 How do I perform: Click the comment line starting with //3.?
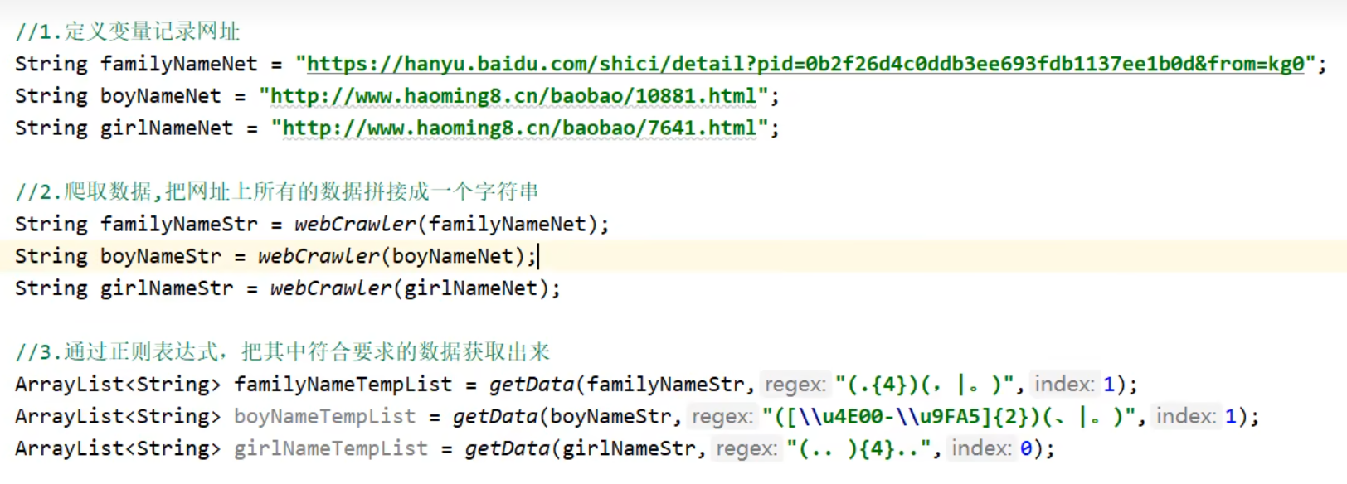pyautogui.click(x=282, y=352)
